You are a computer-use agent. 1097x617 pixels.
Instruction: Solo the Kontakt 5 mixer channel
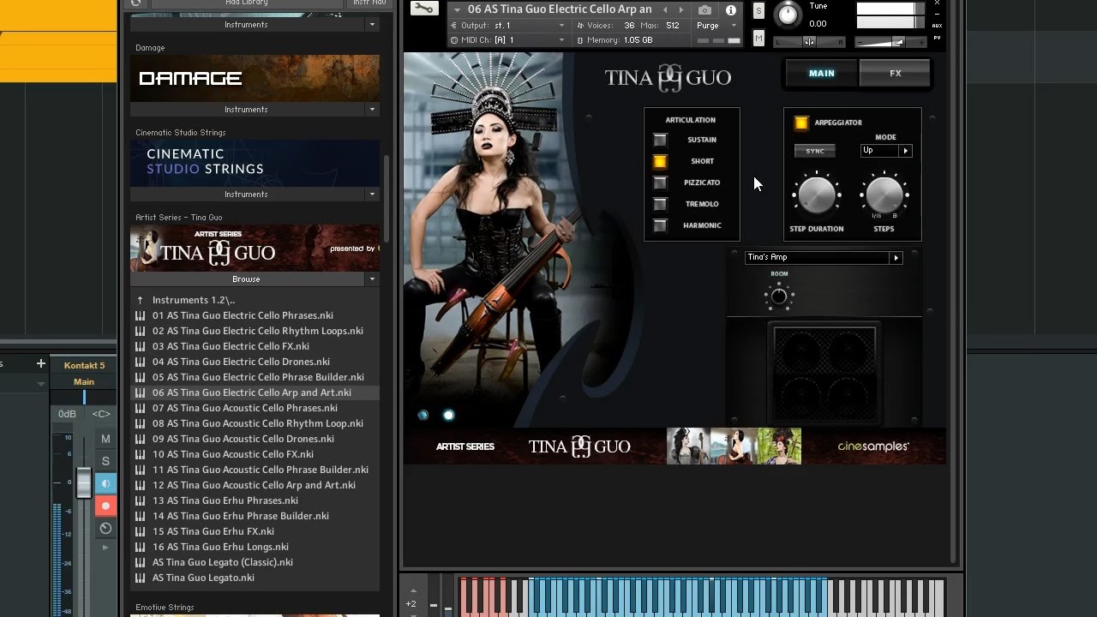[105, 461]
